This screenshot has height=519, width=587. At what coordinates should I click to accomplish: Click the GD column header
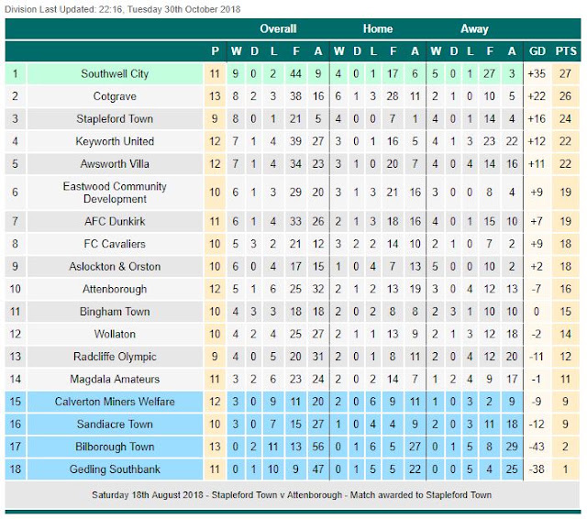point(537,50)
